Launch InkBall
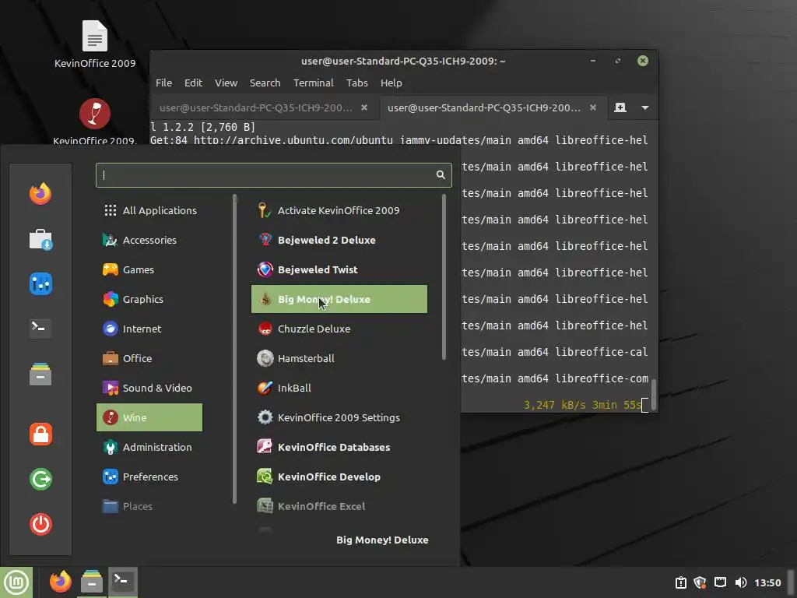 click(339, 388)
